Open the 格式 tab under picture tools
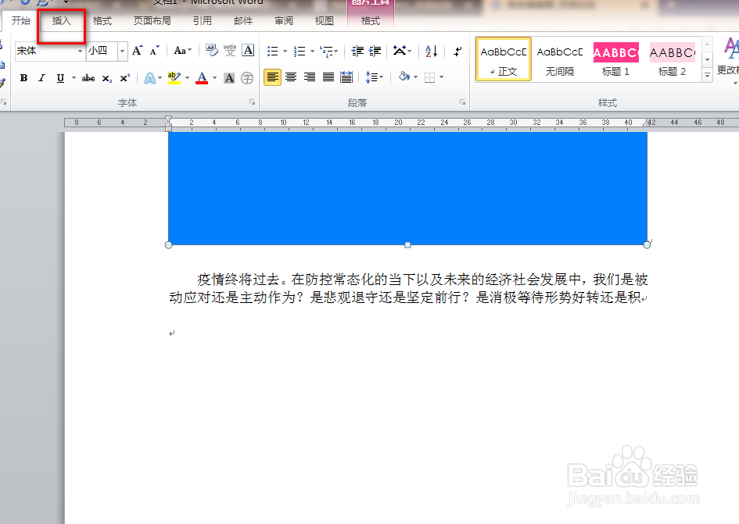 coord(371,21)
